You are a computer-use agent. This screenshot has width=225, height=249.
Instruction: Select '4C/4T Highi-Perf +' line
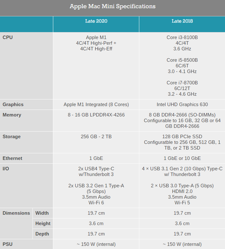tap(96, 43)
